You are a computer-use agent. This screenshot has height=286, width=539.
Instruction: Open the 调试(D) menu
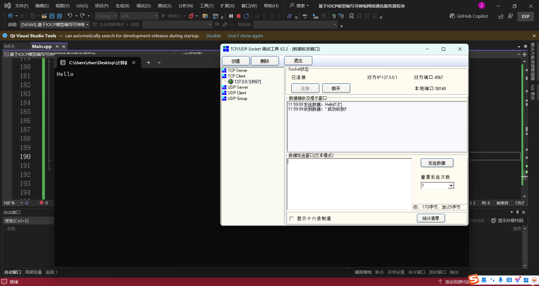pyautogui.click(x=143, y=6)
